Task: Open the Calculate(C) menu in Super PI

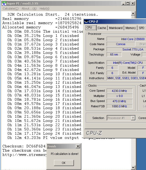Action: [11, 8]
